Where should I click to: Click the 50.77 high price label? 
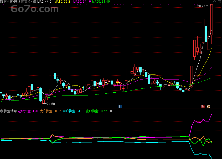[201, 6]
